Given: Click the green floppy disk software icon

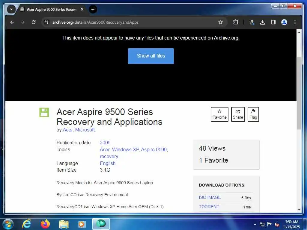Looking at the screenshot, I should [44, 113].
